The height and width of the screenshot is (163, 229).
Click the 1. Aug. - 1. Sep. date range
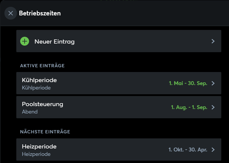click(189, 107)
